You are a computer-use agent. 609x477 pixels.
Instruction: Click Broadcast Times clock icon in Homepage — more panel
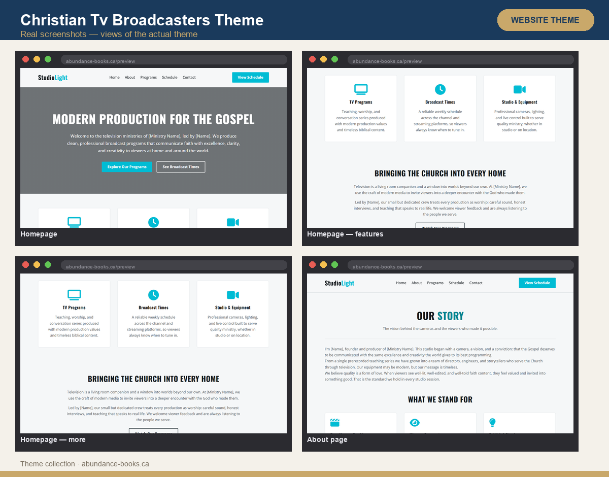click(153, 295)
